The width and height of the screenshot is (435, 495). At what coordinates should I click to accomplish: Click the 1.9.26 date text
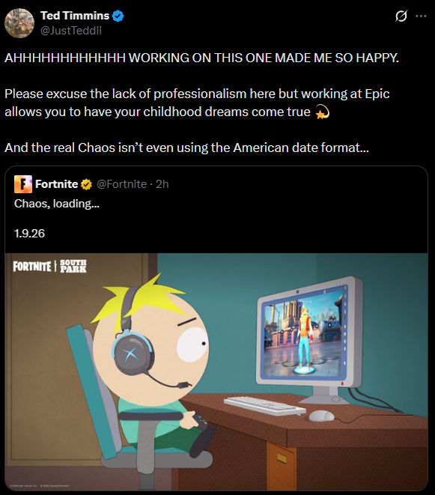point(29,234)
